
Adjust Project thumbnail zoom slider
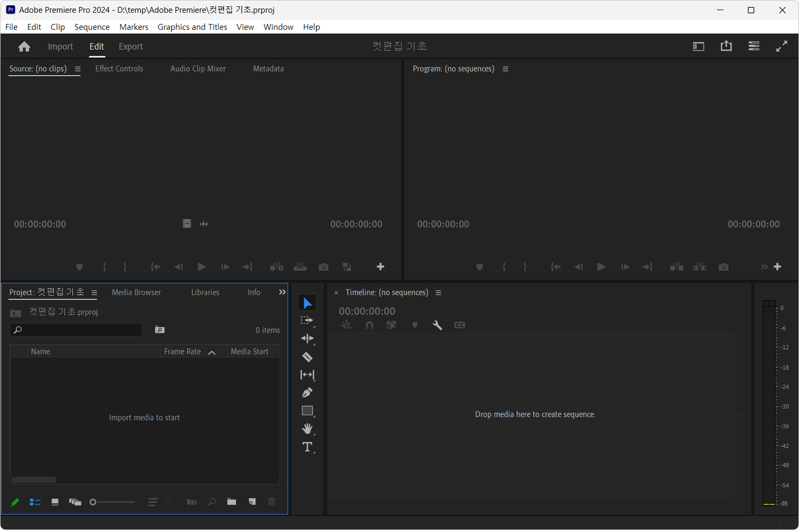point(112,502)
